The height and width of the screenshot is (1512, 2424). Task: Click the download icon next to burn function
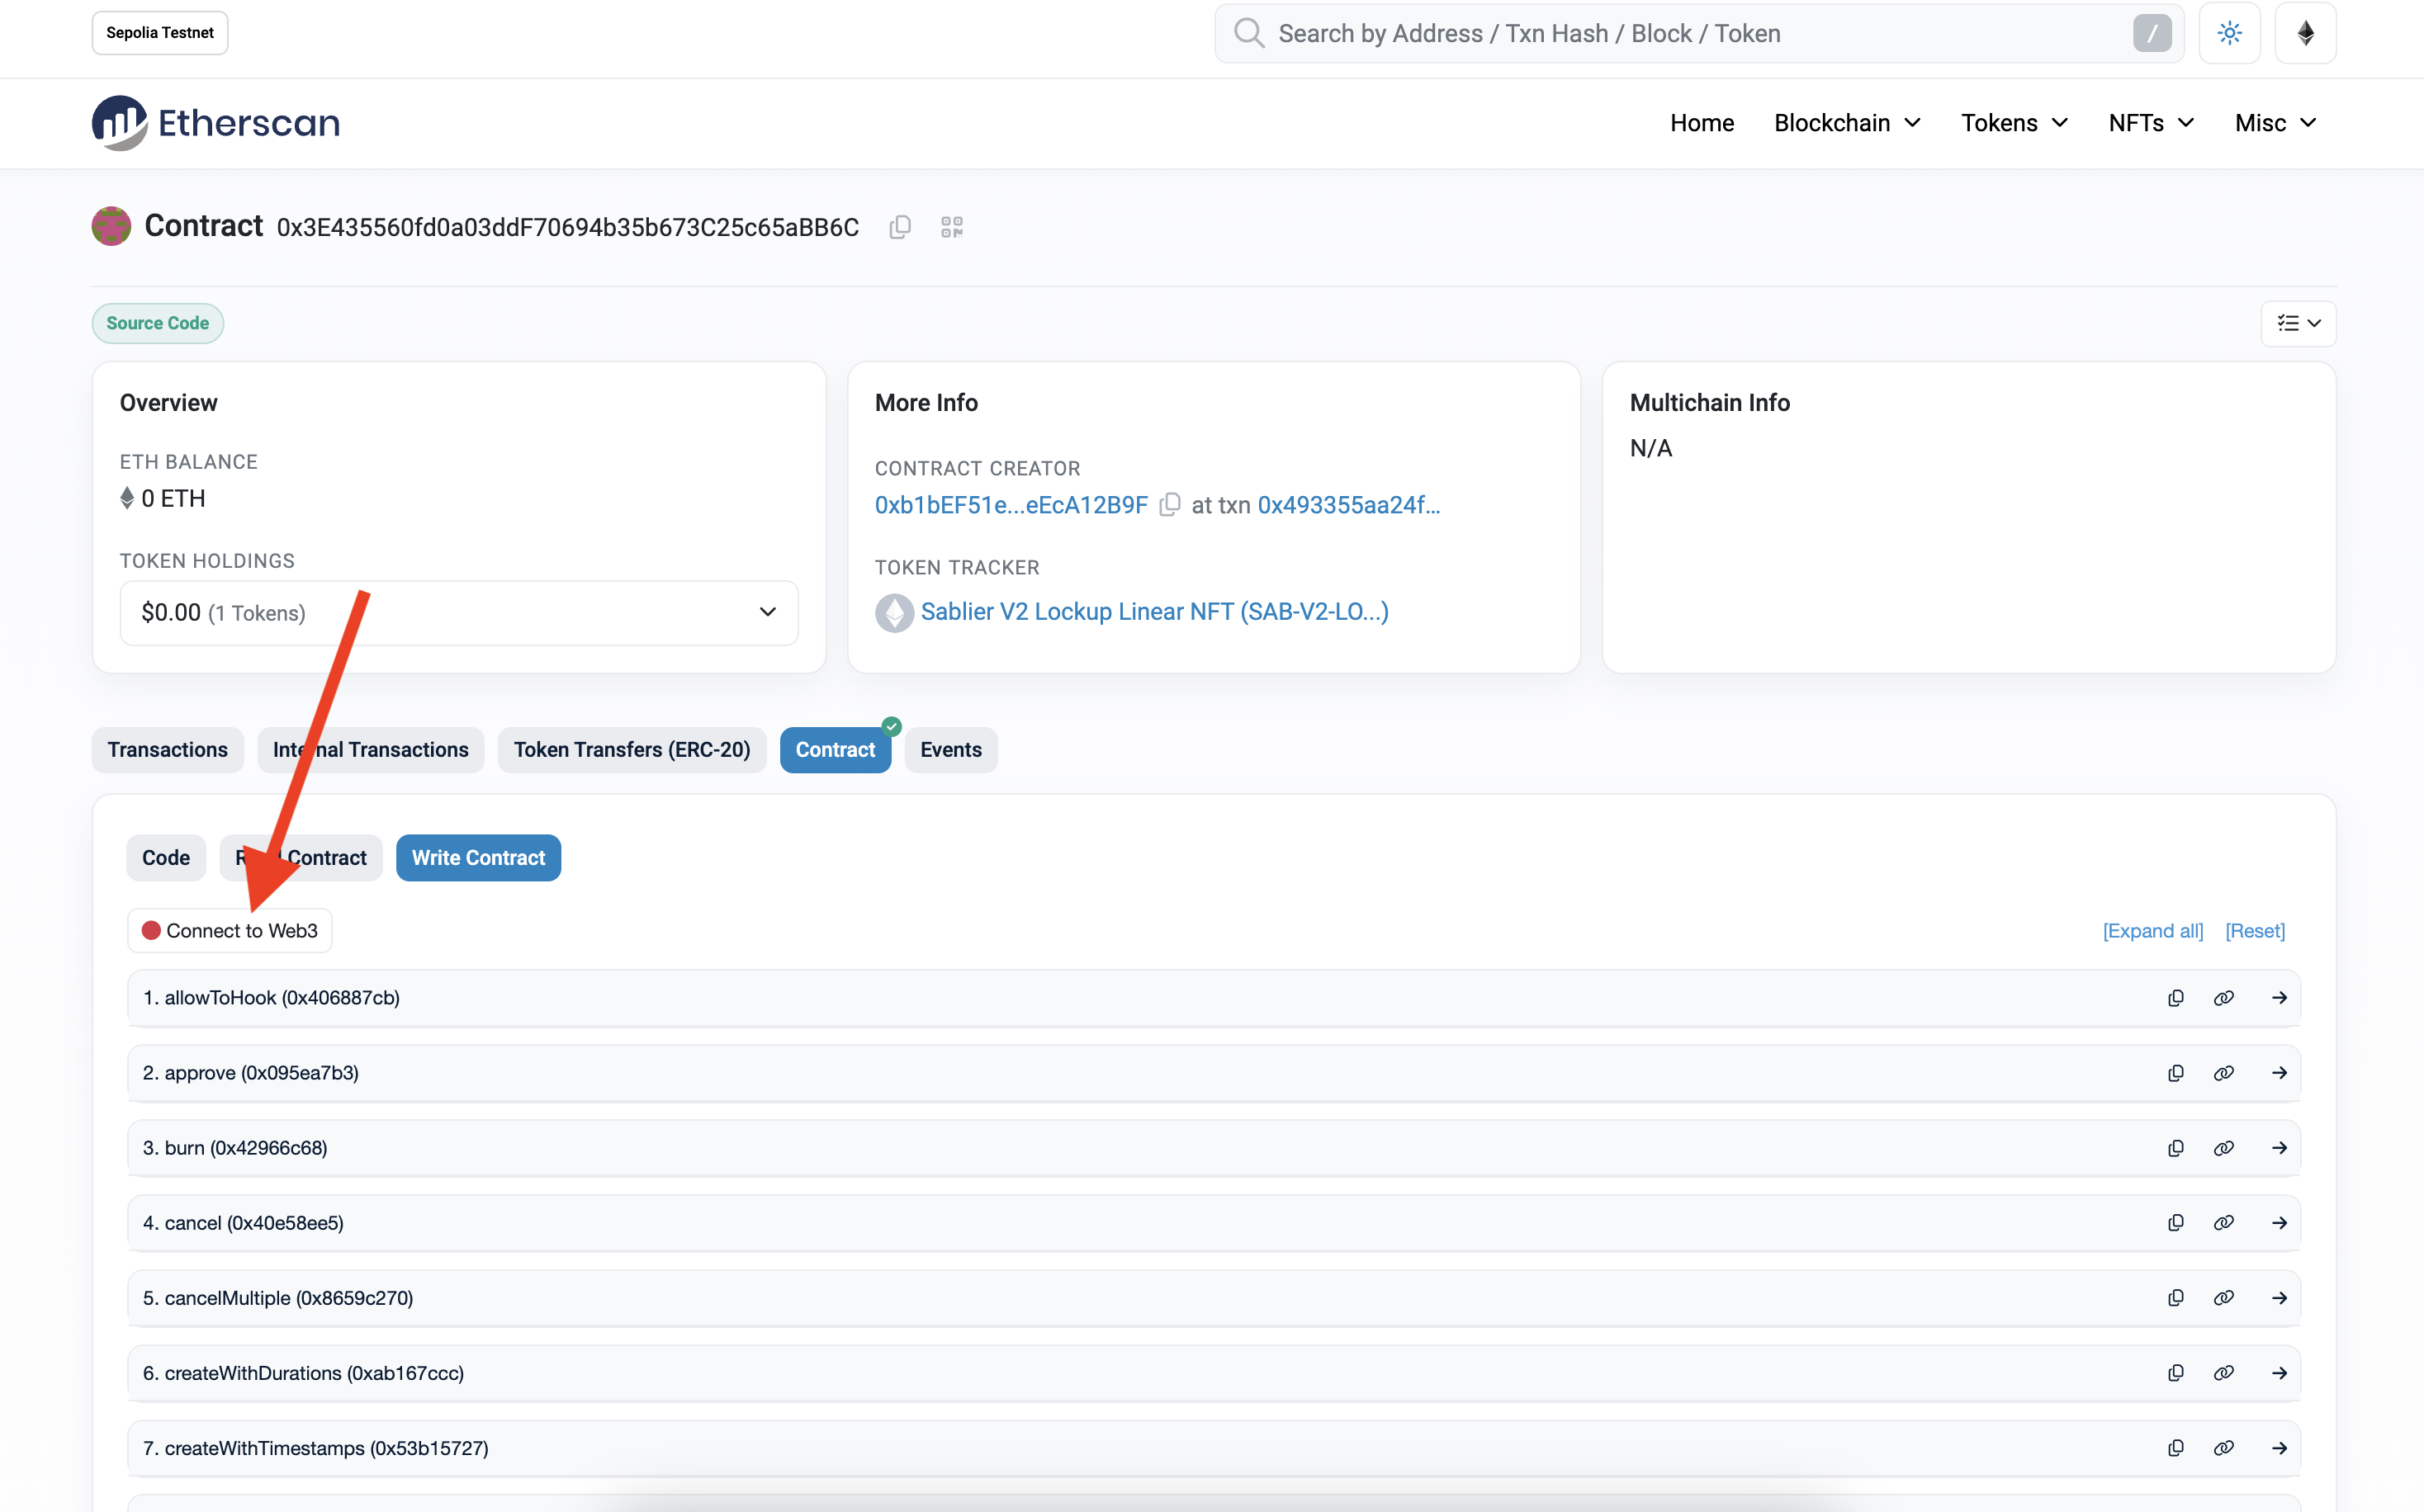click(2176, 1148)
